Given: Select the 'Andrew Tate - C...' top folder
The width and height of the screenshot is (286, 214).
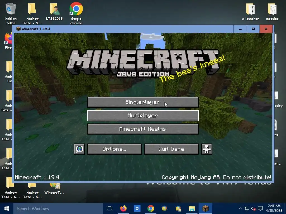Looking at the screenshot, I should coord(32,13).
